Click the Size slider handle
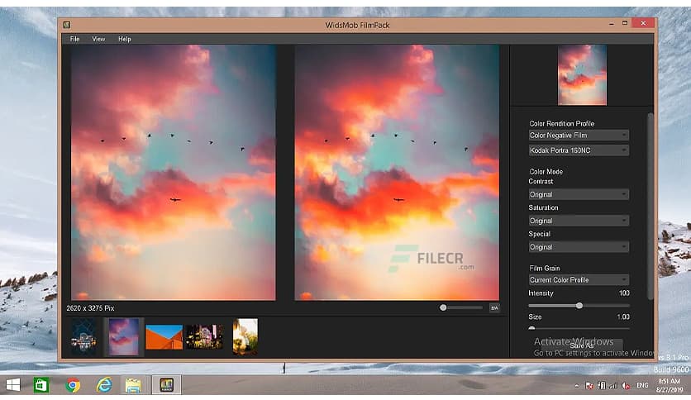Image resolution: width=691 pixels, height=400 pixels. point(532,329)
